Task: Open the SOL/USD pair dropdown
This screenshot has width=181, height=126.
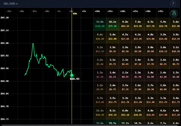Action: coord(11,3)
